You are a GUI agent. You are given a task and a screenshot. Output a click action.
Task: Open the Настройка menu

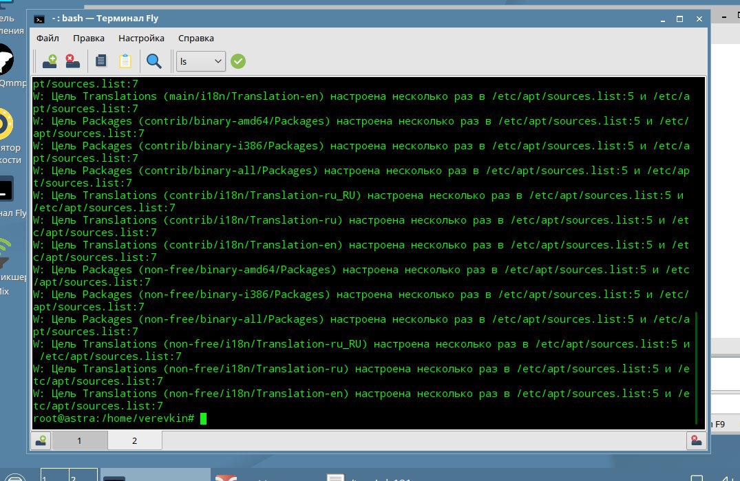tap(141, 39)
